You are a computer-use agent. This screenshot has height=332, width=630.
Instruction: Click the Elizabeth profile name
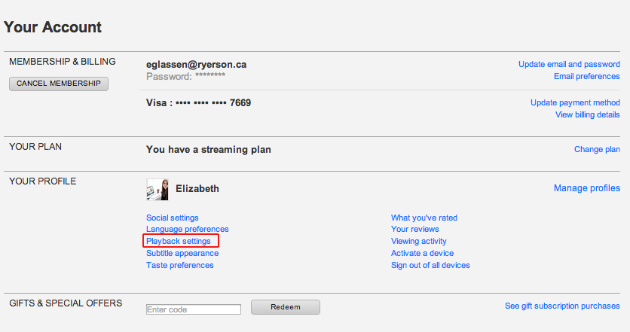pyautogui.click(x=197, y=189)
